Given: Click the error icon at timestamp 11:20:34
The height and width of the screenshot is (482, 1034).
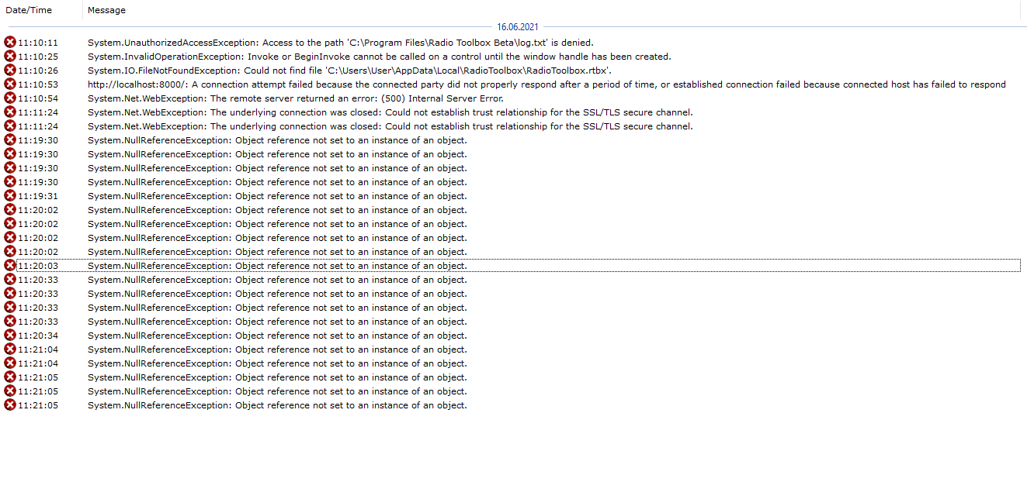Looking at the screenshot, I should (x=10, y=335).
